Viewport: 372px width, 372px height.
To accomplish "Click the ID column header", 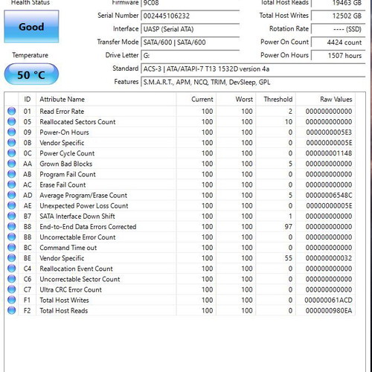I will [28, 99].
